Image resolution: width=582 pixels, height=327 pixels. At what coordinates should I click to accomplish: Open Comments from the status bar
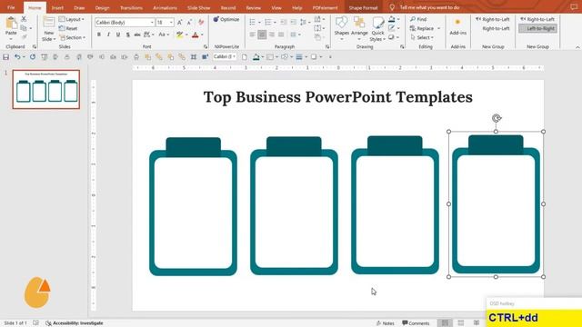click(x=416, y=323)
